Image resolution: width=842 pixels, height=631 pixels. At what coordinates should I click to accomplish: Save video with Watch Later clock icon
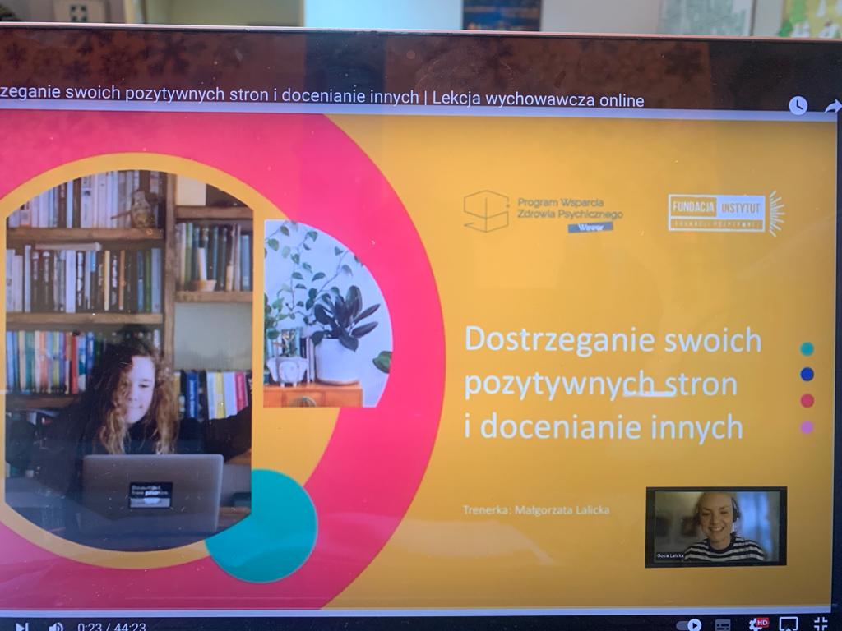pos(798,105)
